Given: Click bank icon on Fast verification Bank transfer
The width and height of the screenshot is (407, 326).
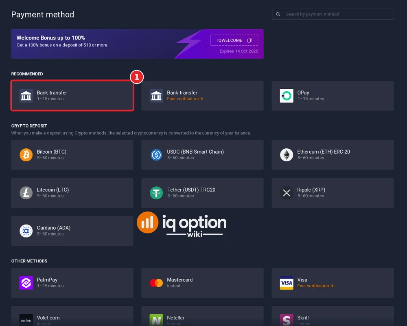Looking at the screenshot, I should point(156,96).
